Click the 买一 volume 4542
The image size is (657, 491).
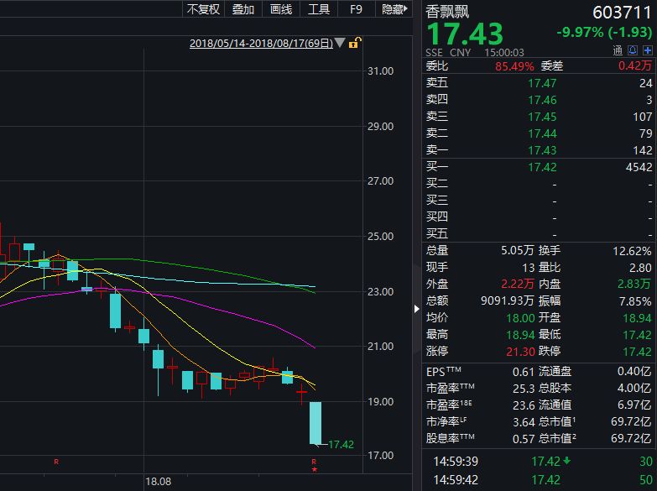(x=639, y=167)
